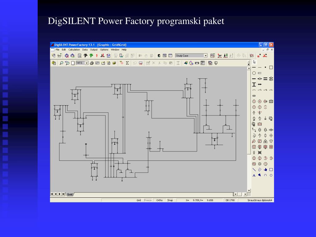
Task: Expand the zoom level 141% dropdown
Action: pyautogui.click(x=87, y=63)
